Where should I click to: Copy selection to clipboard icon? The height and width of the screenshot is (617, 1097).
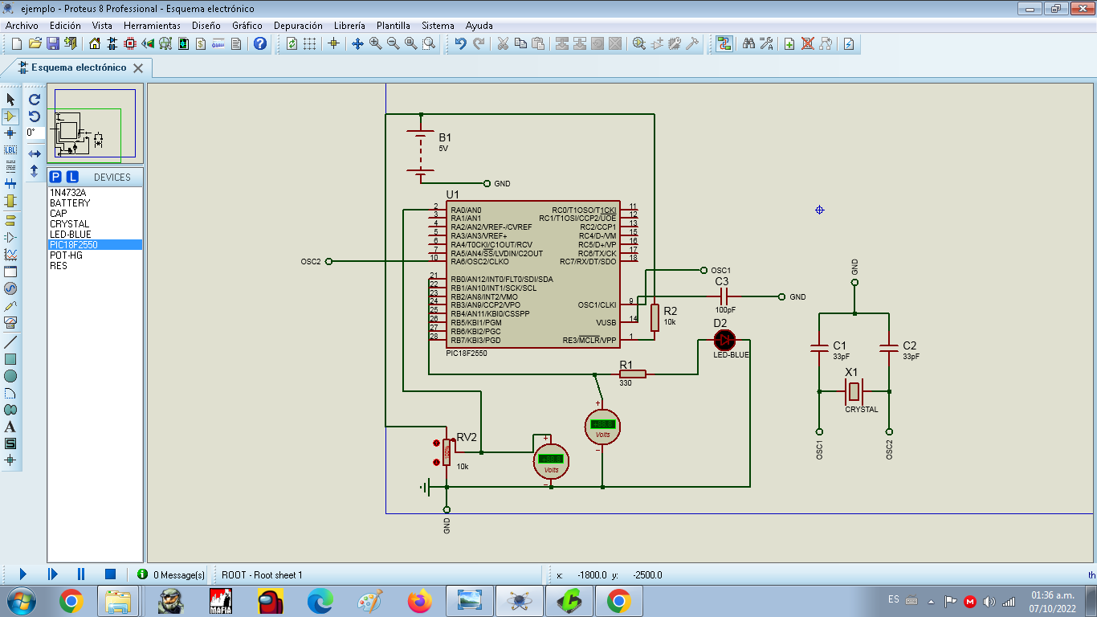click(520, 43)
